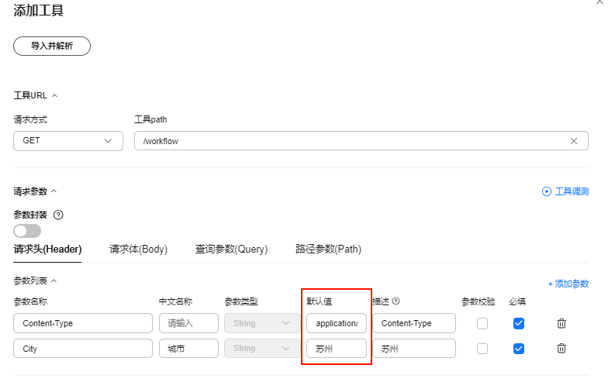Click the City default value field
615x382 pixels.
tap(336, 349)
